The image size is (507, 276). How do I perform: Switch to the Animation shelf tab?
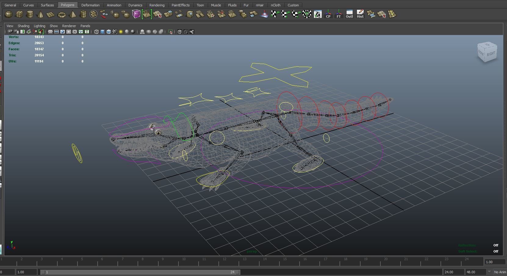(114, 5)
